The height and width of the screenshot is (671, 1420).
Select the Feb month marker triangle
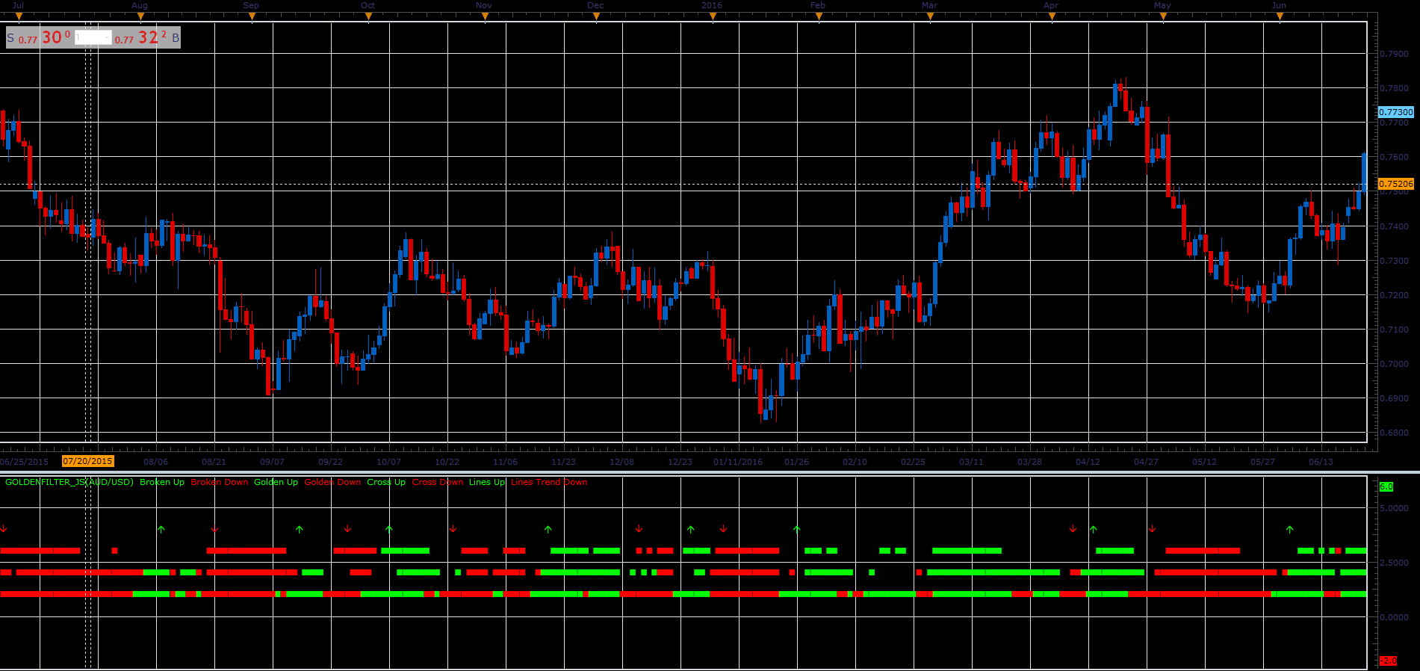(819, 16)
